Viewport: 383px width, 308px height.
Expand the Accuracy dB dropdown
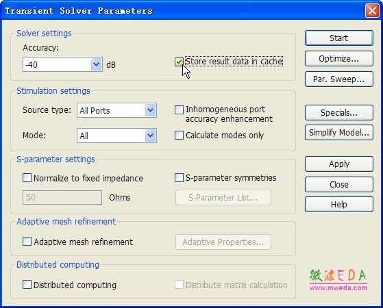click(x=96, y=64)
